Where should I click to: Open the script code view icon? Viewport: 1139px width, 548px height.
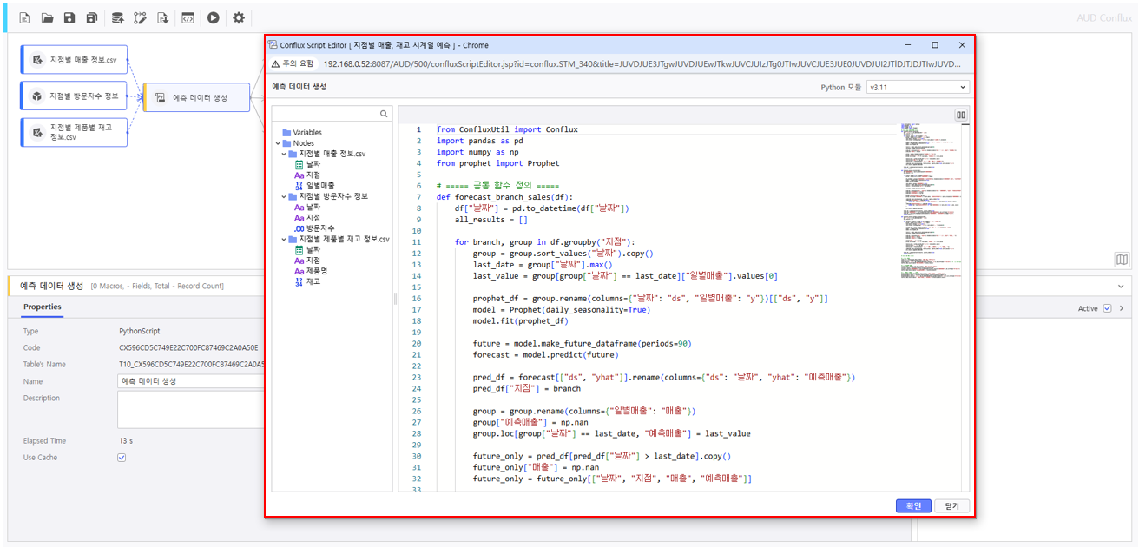[x=188, y=17]
